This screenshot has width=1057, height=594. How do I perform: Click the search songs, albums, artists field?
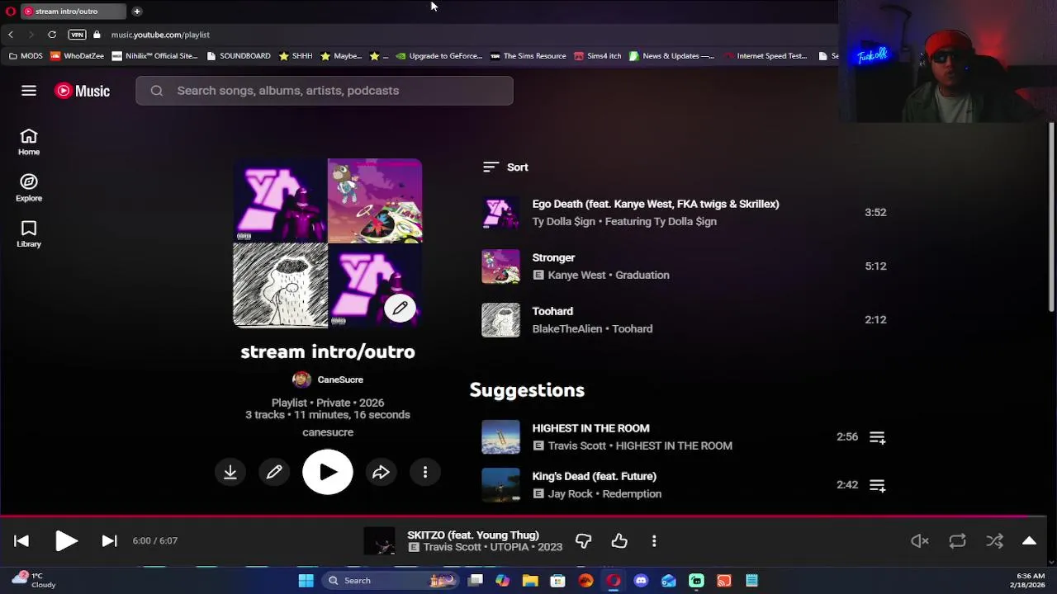click(325, 91)
